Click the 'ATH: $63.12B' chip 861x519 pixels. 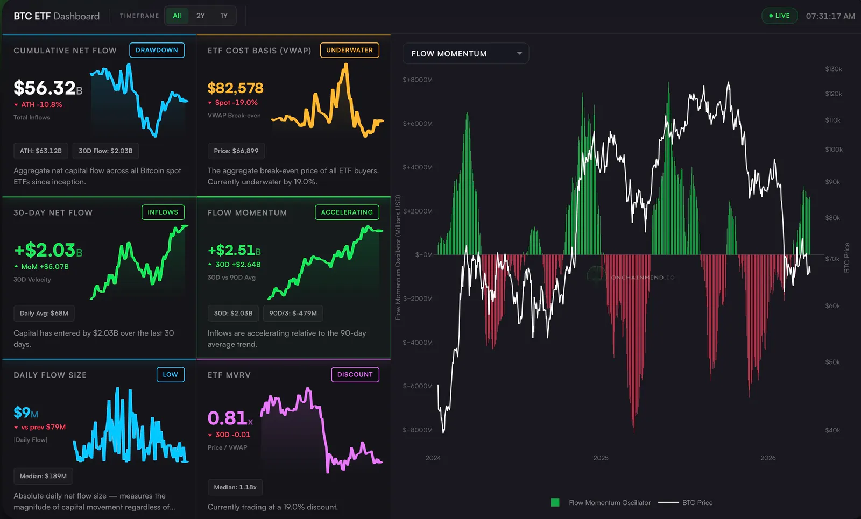(41, 151)
